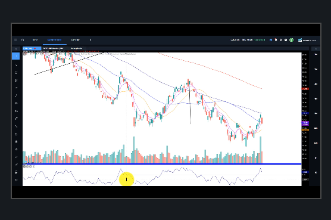Viewport: 331px width, 220px height.
Task: Open the notification bell with red dot
Action: (x=276, y=40)
